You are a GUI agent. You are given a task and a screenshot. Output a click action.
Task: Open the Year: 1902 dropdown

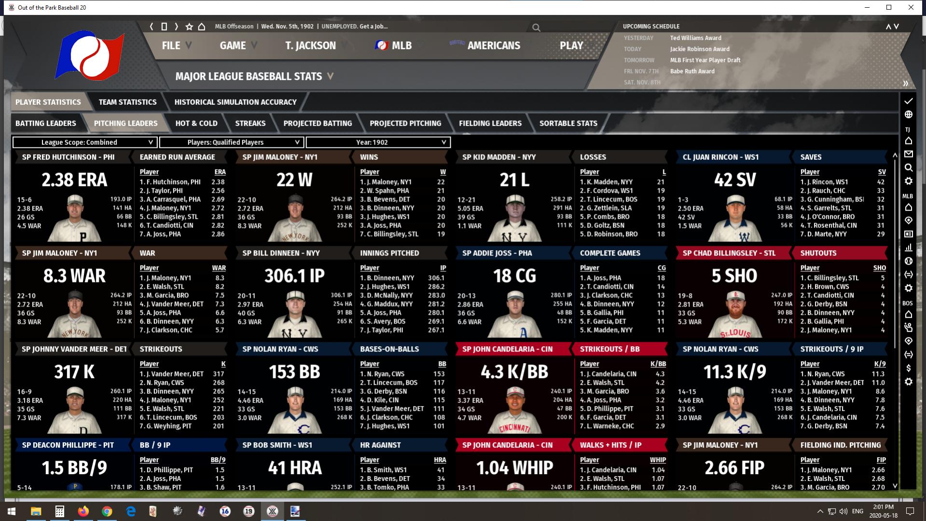click(x=378, y=142)
